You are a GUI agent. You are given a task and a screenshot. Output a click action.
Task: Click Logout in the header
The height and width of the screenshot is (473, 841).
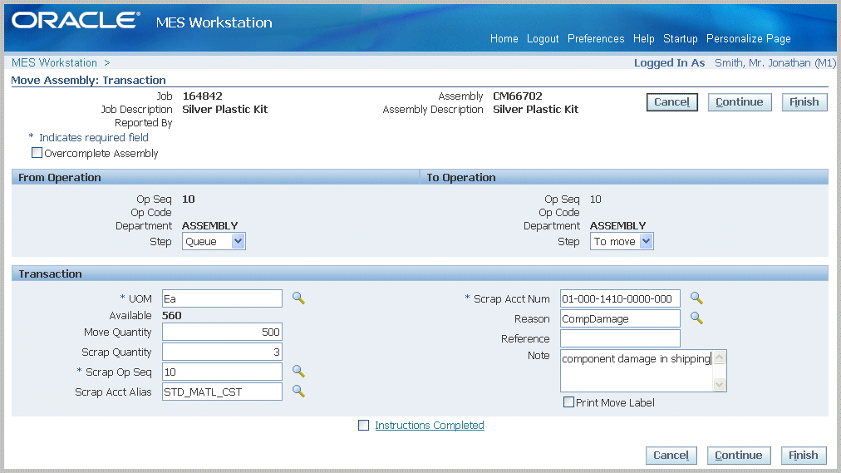pos(543,38)
